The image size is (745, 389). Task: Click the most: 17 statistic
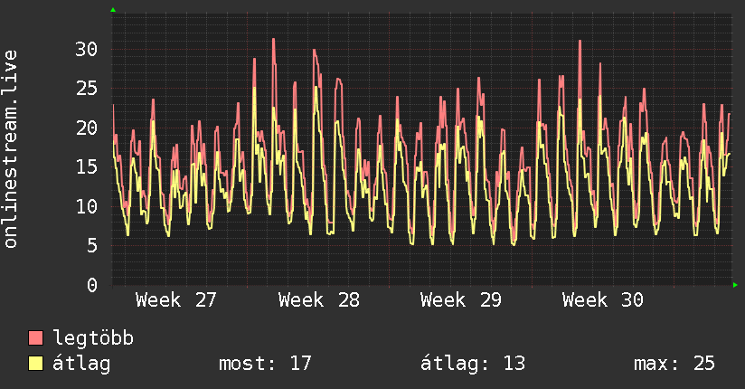point(265,364)
